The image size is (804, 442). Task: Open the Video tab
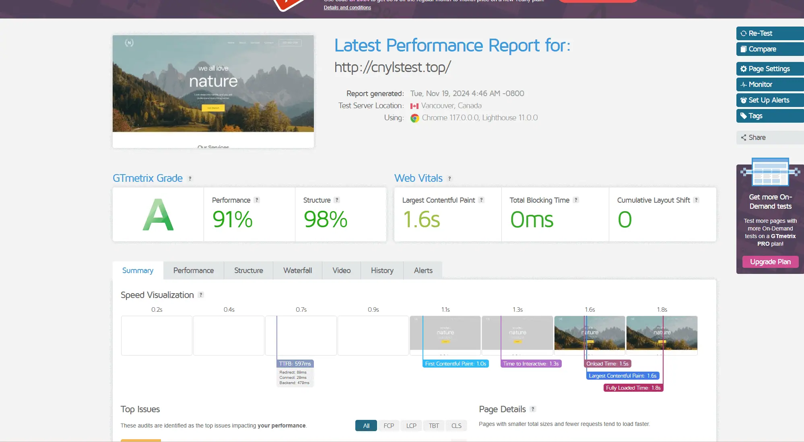pos(342,271)
